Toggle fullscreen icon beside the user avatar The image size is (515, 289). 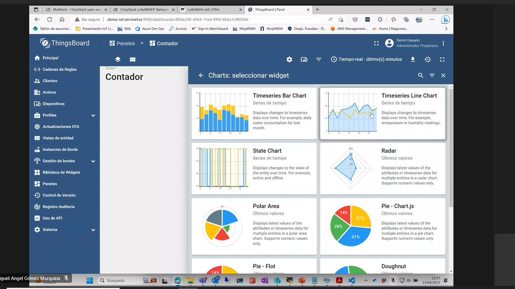376,43
